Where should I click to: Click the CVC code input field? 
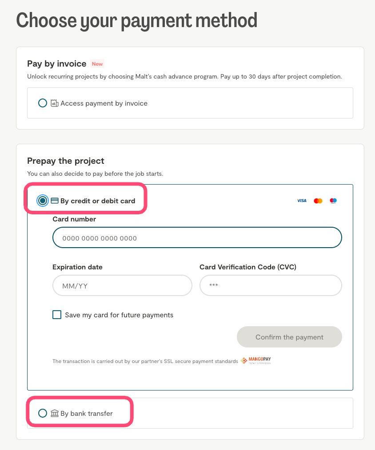coord(271,286)
